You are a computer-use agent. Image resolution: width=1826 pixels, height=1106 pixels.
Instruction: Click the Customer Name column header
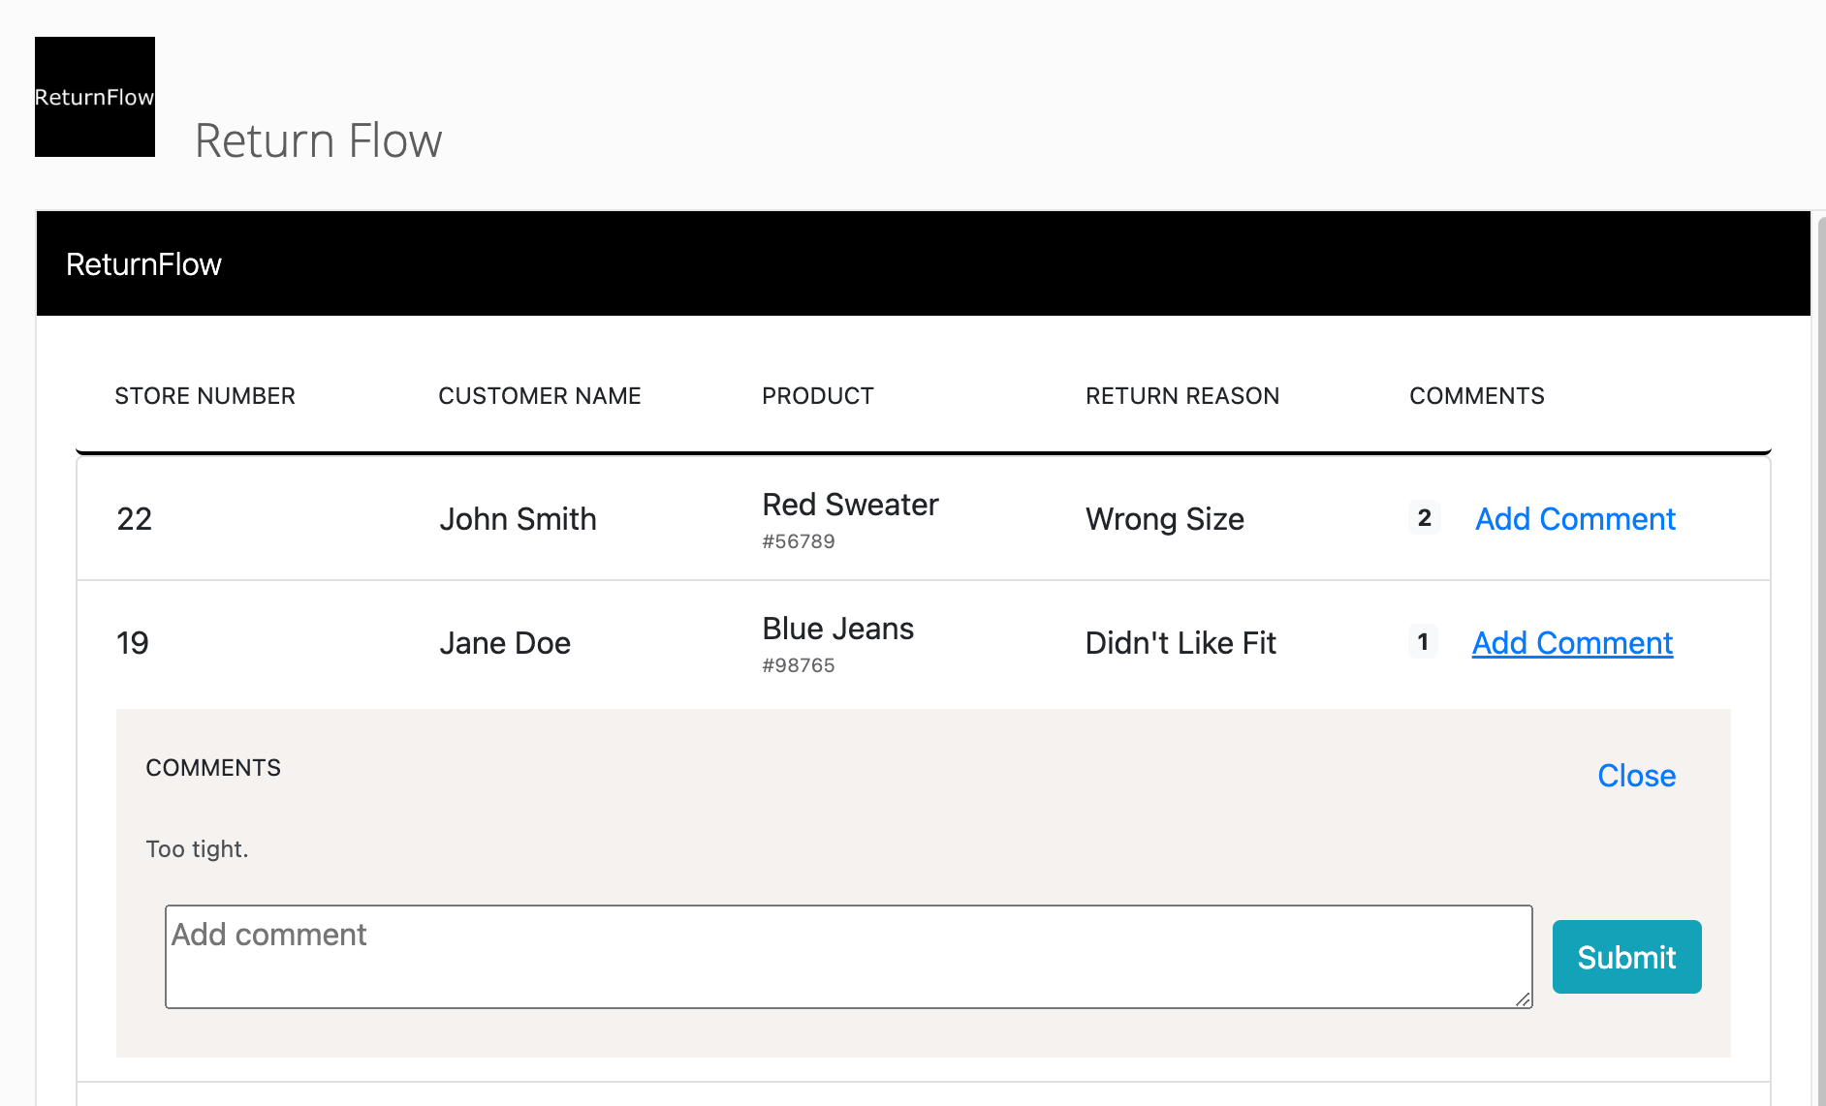point(540,396)
